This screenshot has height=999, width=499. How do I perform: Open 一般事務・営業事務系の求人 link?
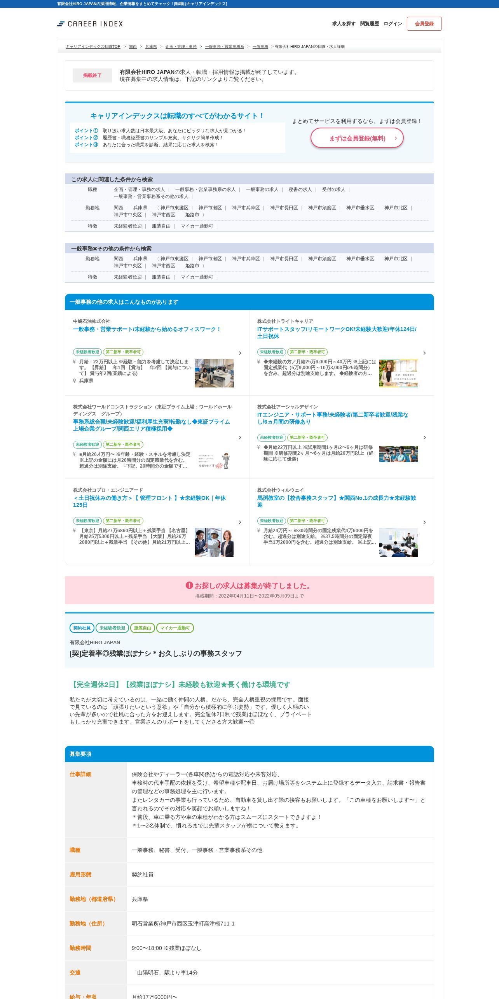[205, 189]
